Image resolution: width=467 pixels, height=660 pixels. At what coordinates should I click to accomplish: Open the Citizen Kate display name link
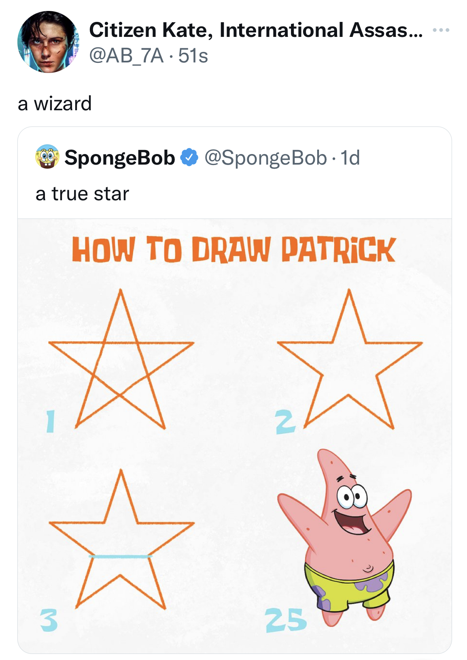(x=256, y=30)
